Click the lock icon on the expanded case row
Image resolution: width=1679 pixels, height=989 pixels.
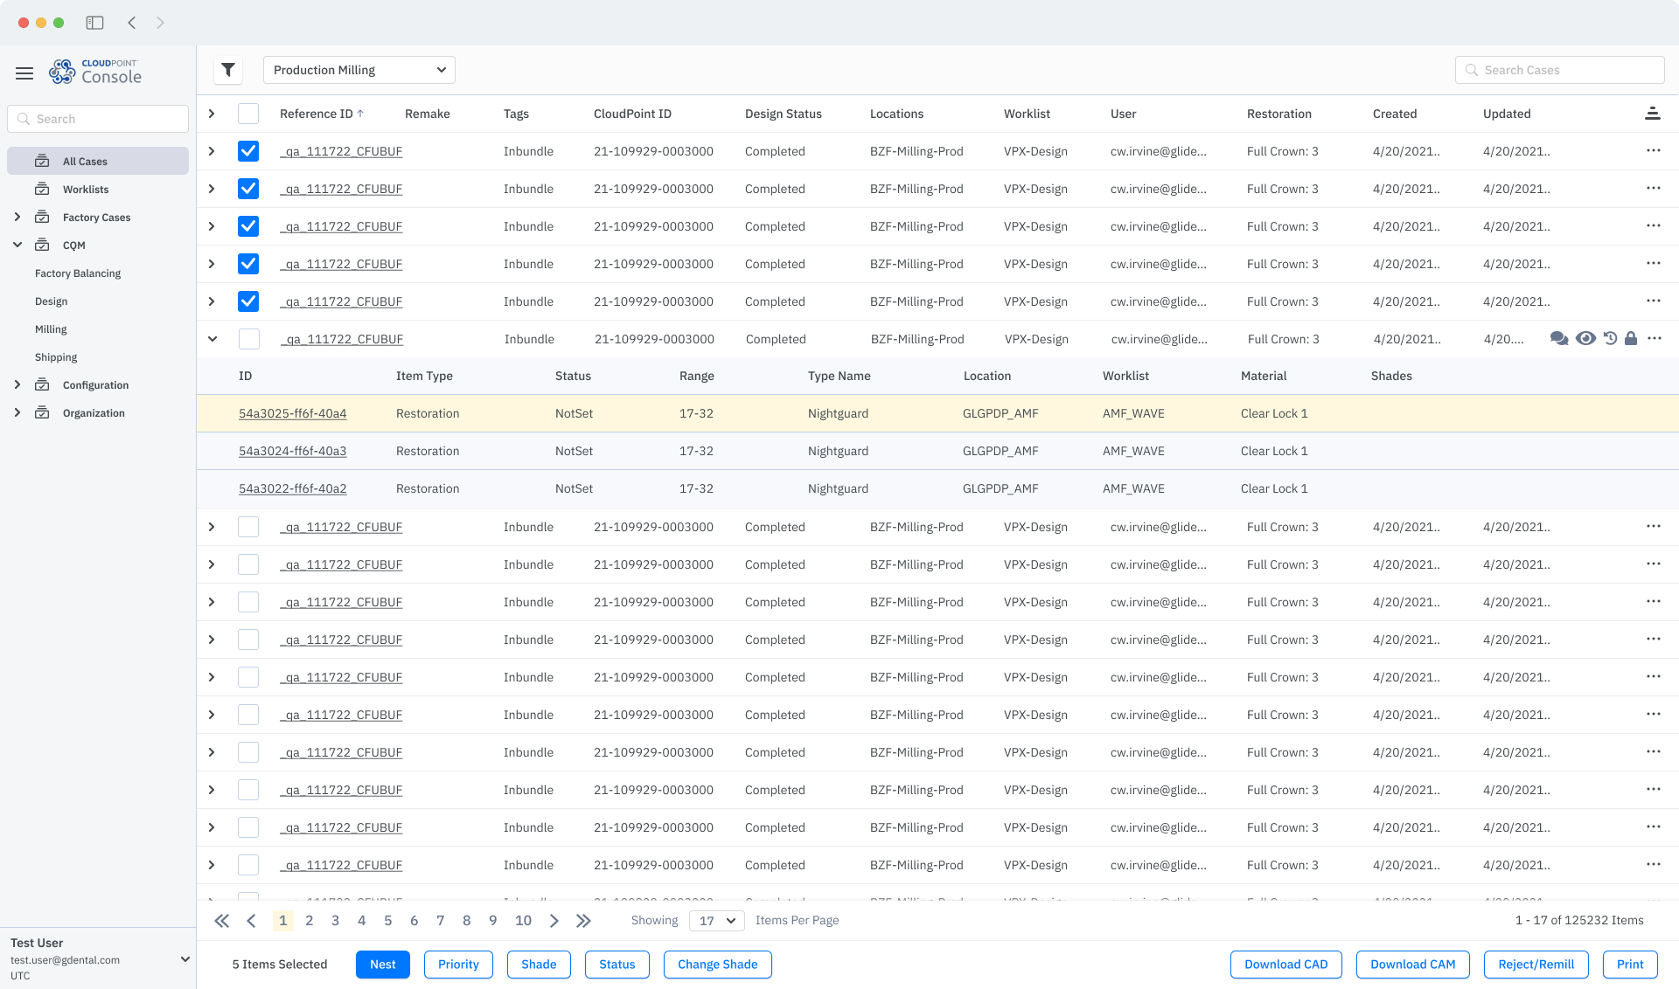1631,338
